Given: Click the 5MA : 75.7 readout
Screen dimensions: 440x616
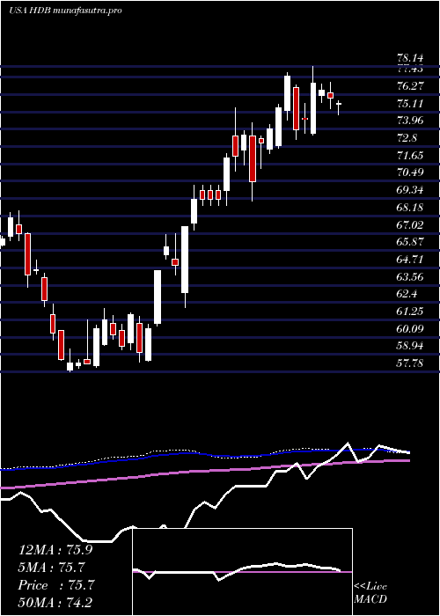Looking at the screenshot, I should point(51,568).
